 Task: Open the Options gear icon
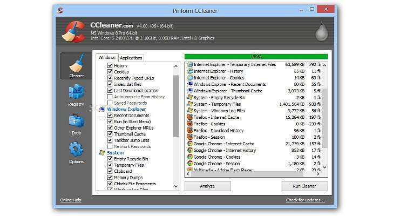[76, 153]
